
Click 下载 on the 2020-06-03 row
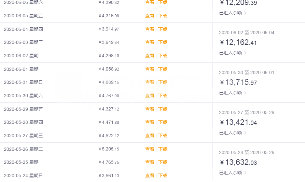[x=163, y=42]
